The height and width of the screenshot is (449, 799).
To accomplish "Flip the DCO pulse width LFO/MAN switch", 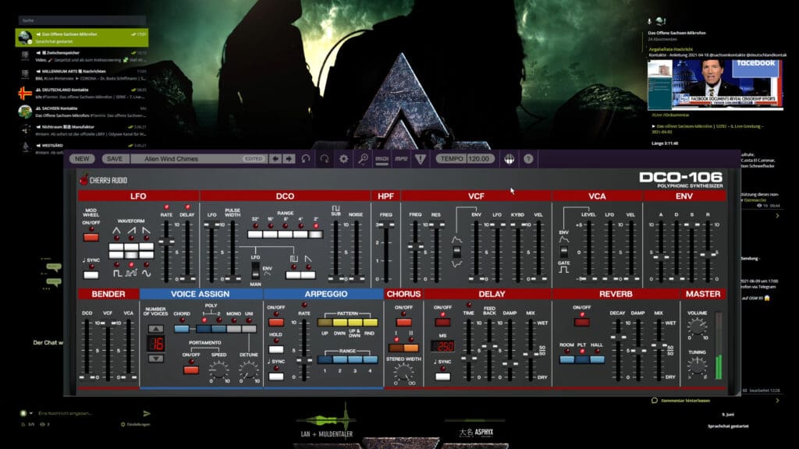I will pos(255,270).
